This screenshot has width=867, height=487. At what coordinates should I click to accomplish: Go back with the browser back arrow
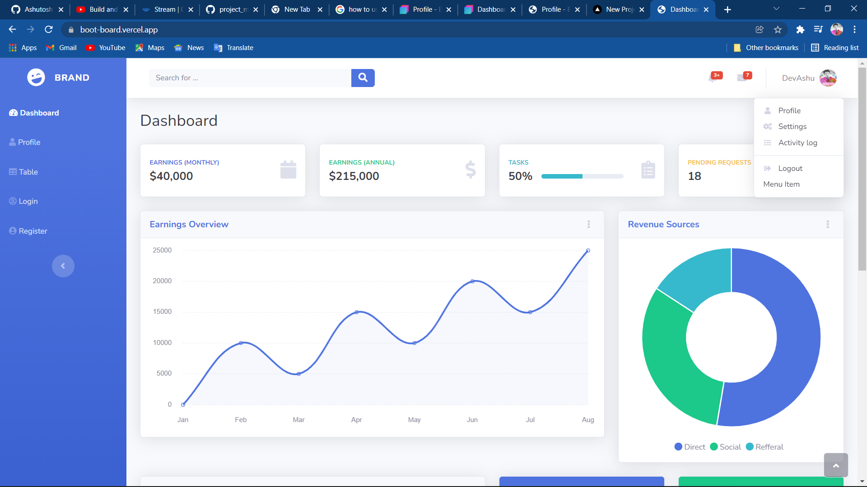tap(12, 29)
